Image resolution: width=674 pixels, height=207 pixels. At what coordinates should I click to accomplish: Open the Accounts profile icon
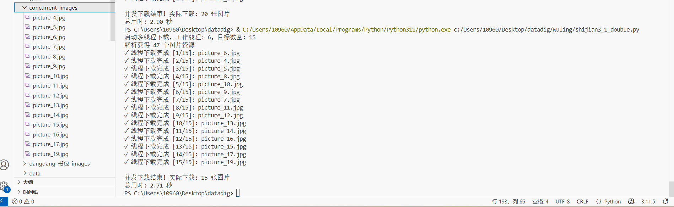[x=4, y=165]
